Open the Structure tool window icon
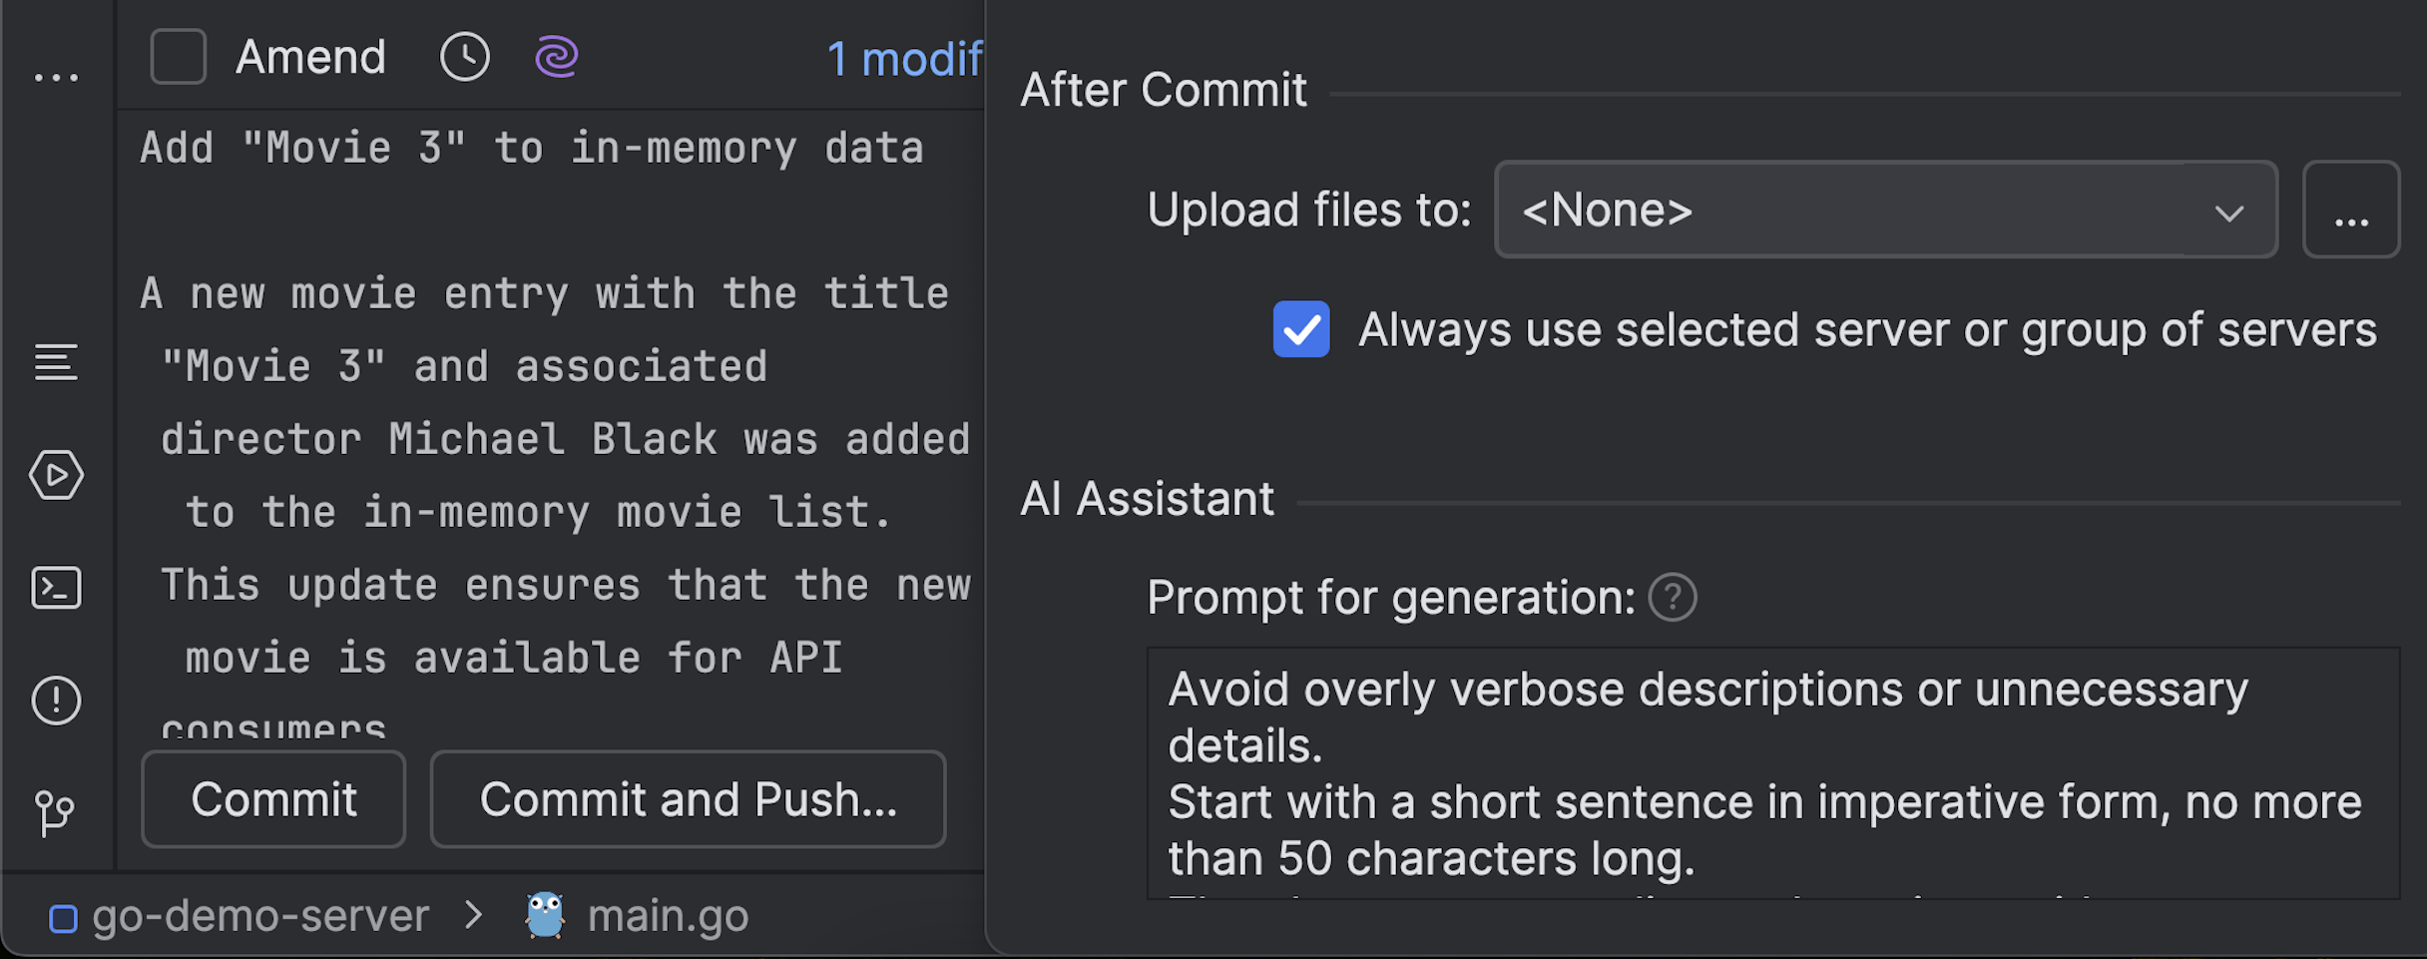Image resolution: width=2427 pixels, height=959 pixels. 56,362
